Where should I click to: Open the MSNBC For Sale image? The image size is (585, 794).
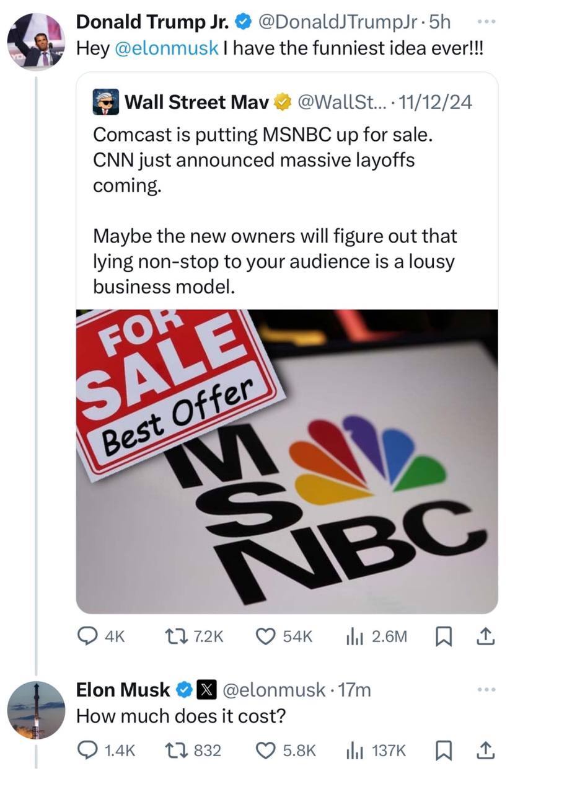[287, 461]
